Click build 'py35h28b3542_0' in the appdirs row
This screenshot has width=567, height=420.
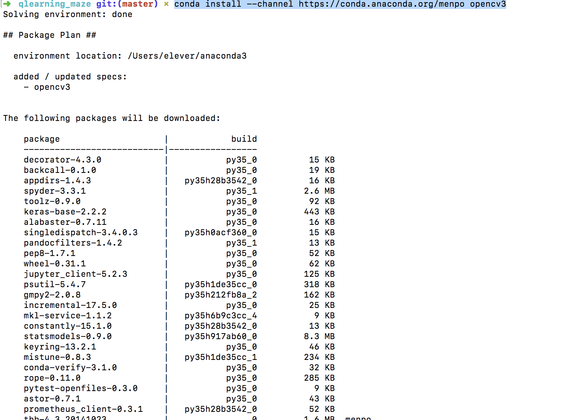pos(221,181)
